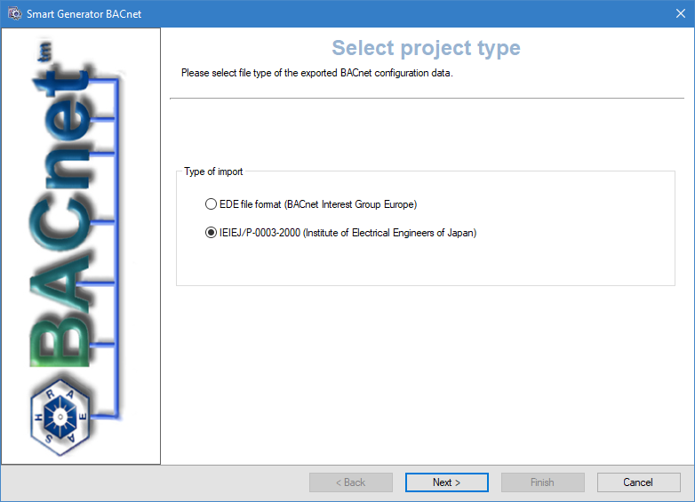Select the EDE file format radio button
The width and height of the screenshot is (695, 502).
click(211, 204)
